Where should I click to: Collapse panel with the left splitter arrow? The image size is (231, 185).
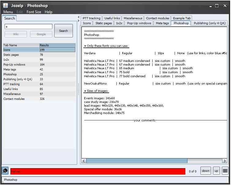point(78,17)
